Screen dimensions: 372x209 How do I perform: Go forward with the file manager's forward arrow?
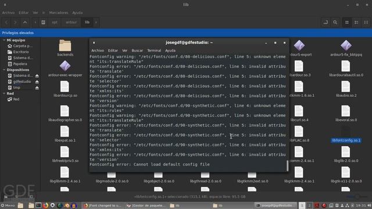(x=16, y=22)
